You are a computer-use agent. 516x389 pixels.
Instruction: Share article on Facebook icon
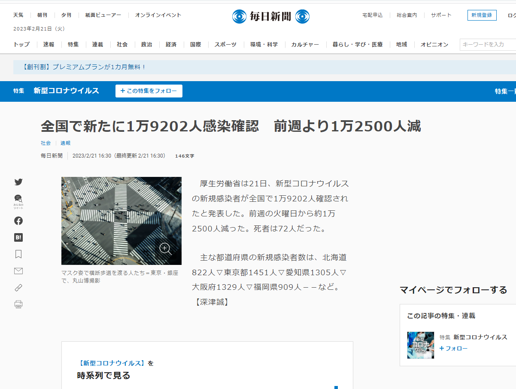pyautogui.click(x=18, y=221)
